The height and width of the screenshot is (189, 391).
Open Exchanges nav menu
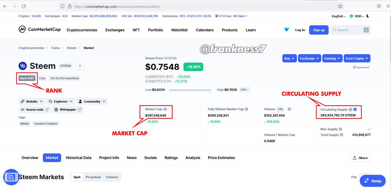point(115,30)
